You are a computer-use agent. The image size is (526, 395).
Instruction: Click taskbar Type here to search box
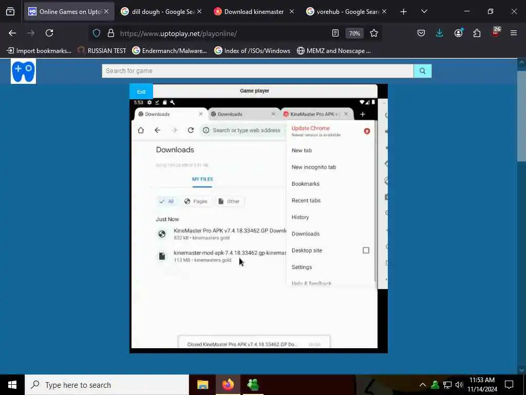[107, 385]
